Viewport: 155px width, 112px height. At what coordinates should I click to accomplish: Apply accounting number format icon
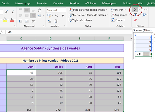click(x=49, y=16)
